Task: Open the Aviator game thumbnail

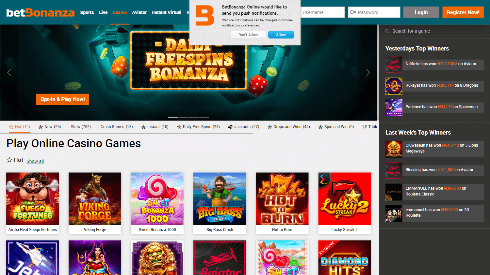Action: (x=220, y=258)
